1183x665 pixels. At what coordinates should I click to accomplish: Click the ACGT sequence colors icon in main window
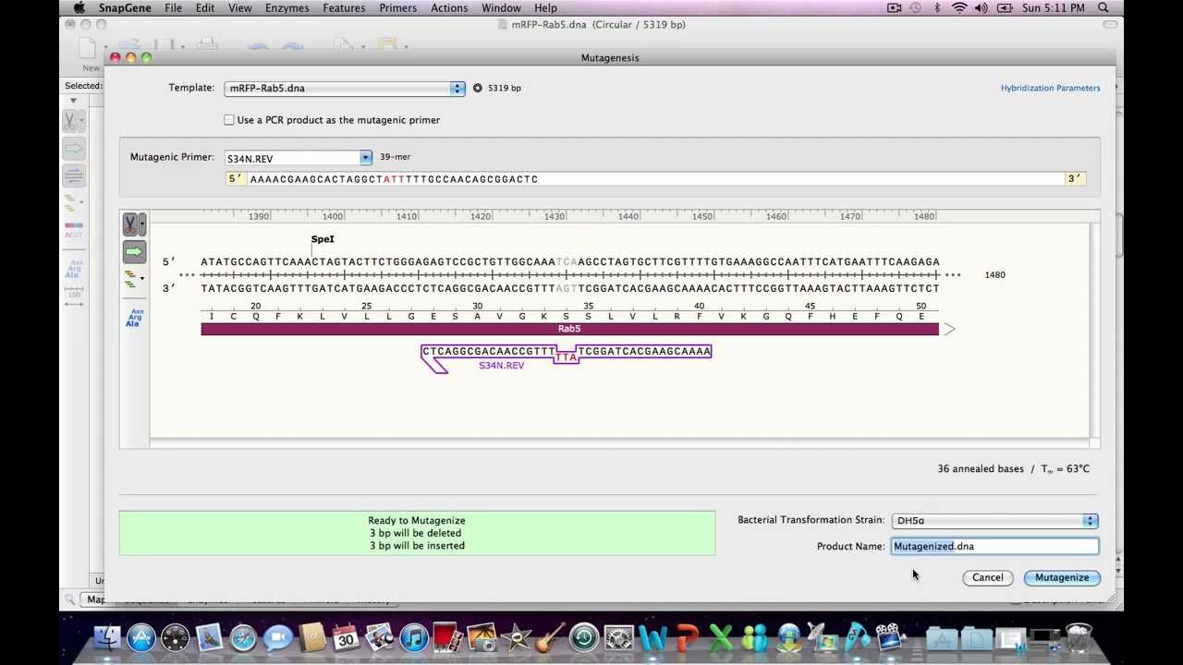coord(73,229)
